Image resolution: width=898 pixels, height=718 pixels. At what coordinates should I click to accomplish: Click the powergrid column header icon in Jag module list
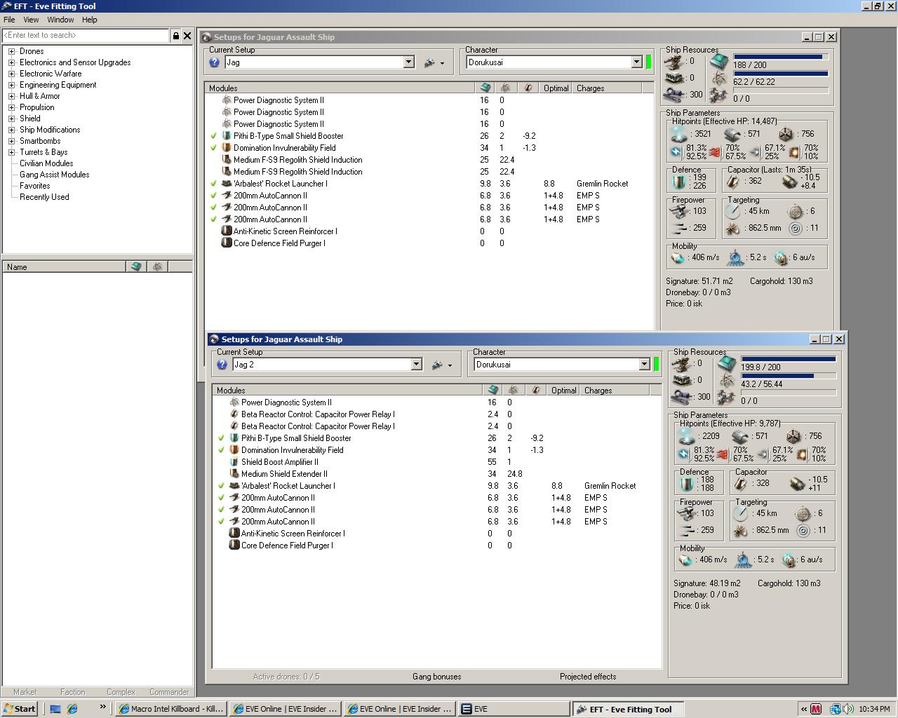(505, 88)
